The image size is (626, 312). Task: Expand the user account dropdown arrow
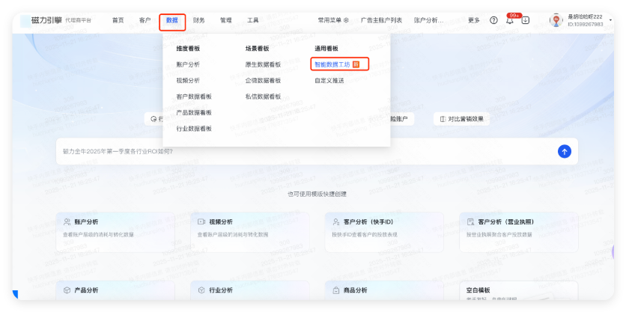(x=610, y=20)
